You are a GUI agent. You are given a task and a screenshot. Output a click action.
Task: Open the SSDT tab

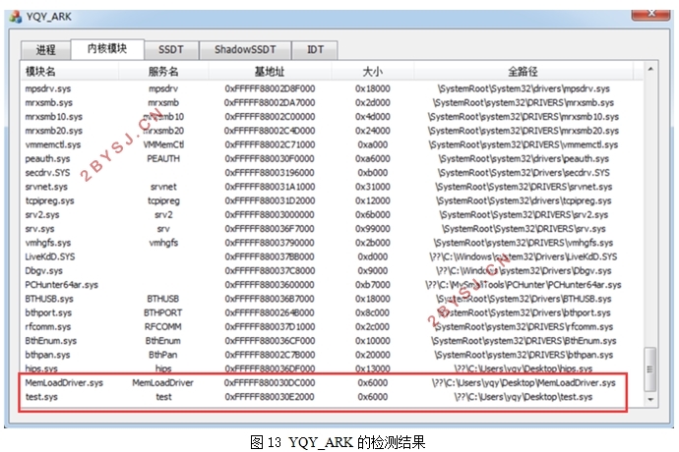coord(171,50)
